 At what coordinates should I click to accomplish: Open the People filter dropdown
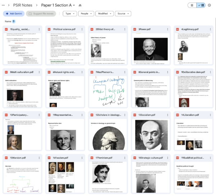point(86,14)
